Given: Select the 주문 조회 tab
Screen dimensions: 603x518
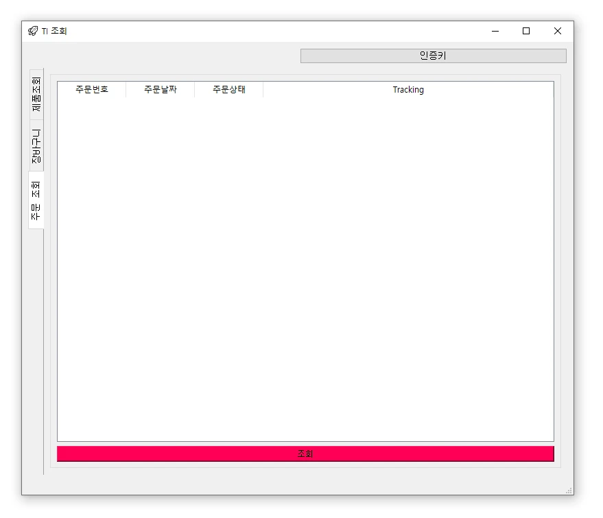Looking at the screenshot, I should coord(36,200).
